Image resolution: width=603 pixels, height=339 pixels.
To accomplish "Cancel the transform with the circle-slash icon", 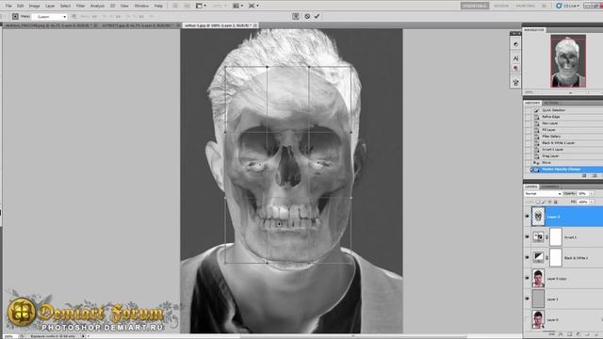I will (307, 16).
